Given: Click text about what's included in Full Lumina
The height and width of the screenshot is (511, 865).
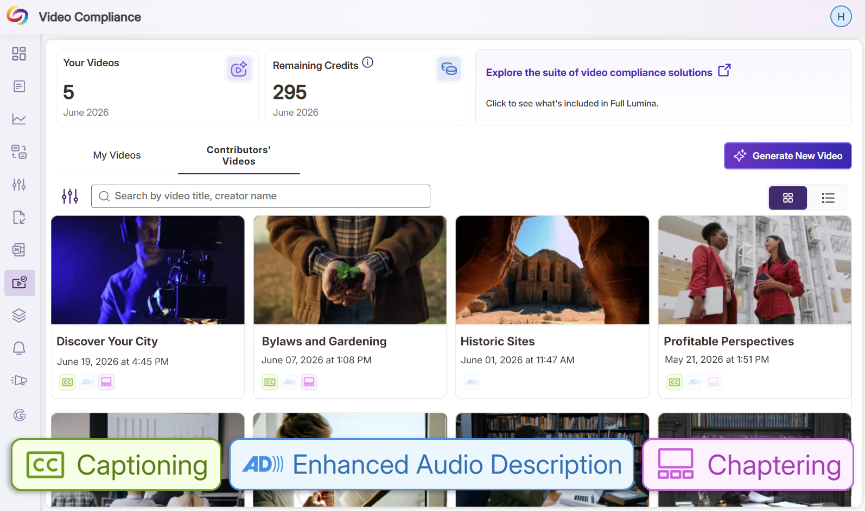Looking at the screenshot, I should 572,103.
